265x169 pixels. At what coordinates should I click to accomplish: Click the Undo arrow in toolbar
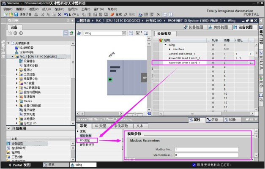click(66, 14)
